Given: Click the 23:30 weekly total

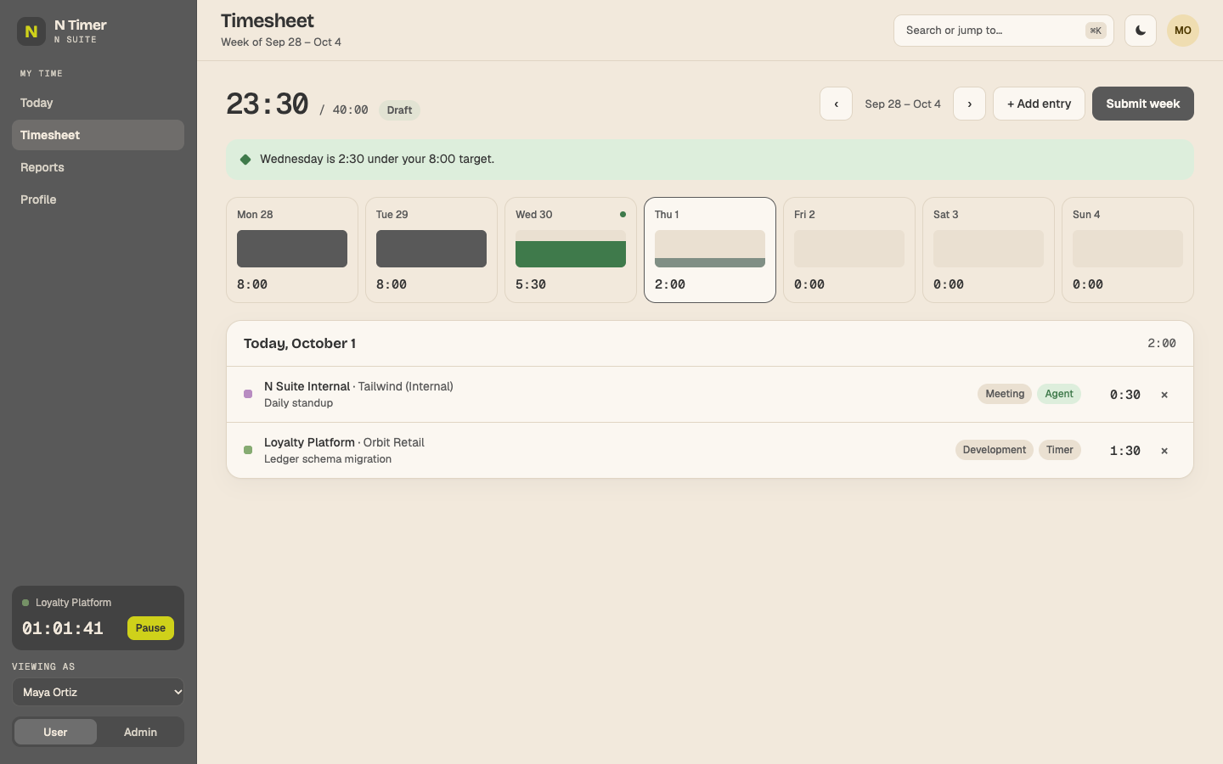Looking at the screenshot, I should 268,104.
